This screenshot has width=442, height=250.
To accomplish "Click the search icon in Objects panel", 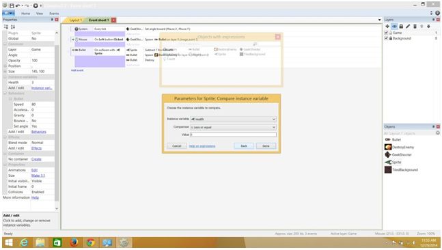I will 438,133.
